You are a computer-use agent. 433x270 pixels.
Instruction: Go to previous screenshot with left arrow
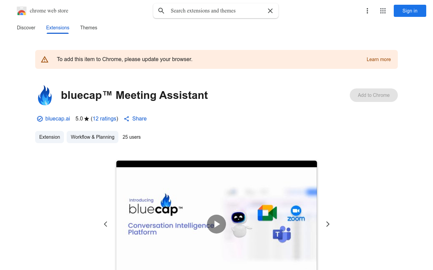[x=106, y=224]
